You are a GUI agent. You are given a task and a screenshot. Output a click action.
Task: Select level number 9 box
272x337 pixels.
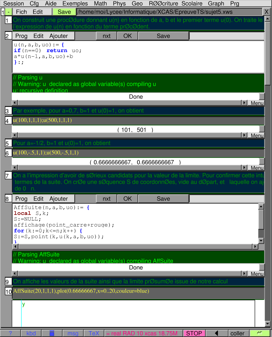[8, 281]
